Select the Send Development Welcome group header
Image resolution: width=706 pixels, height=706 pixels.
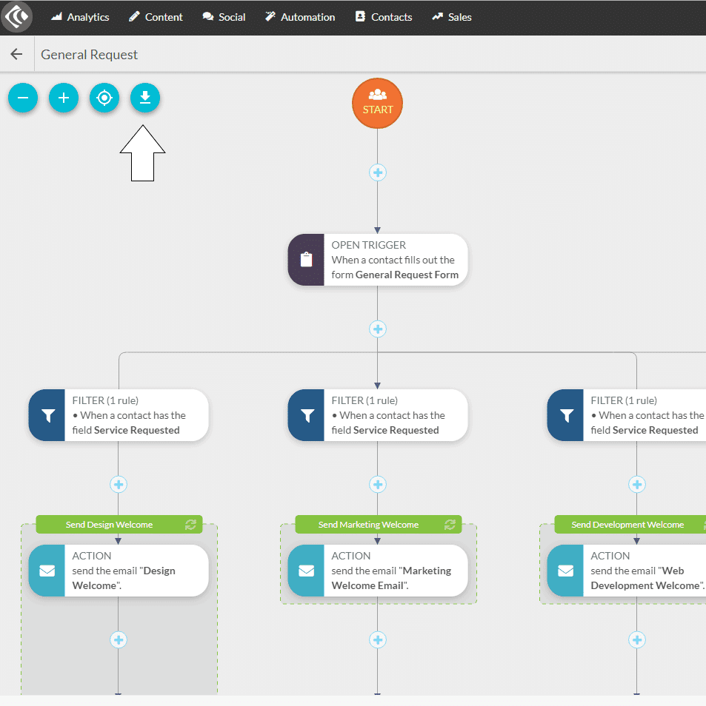630,525
